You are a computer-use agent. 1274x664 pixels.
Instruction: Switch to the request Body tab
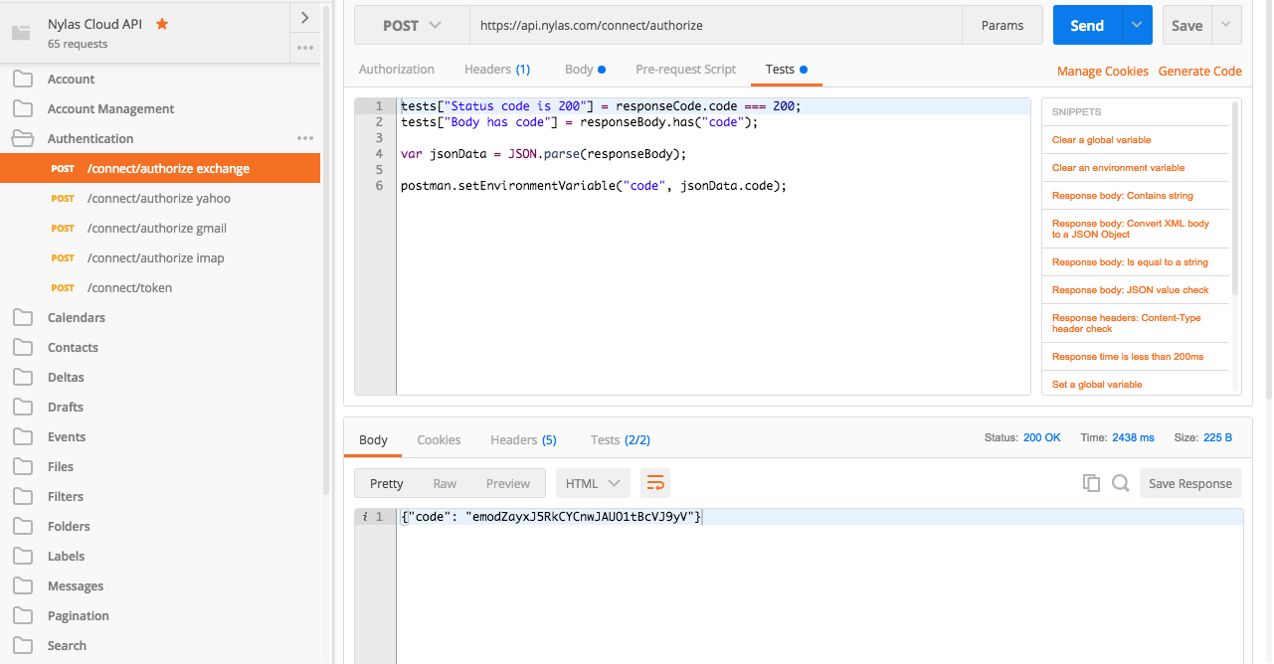point(585,69)
